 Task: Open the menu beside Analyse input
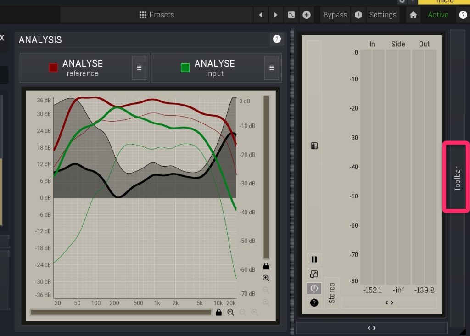pos(271,67)
